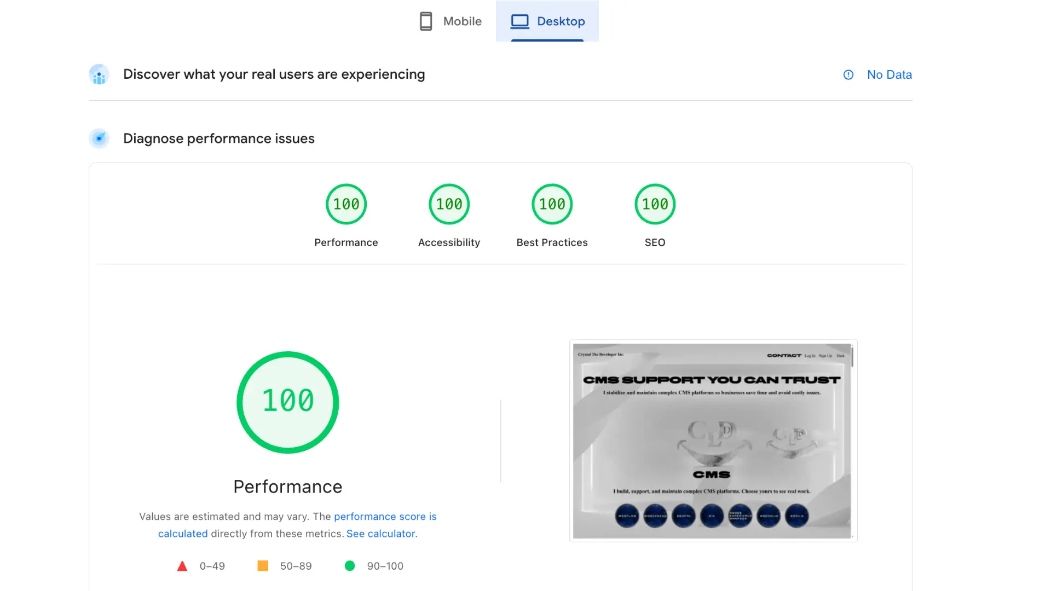Click the mobile phone icon

point(426,21)
